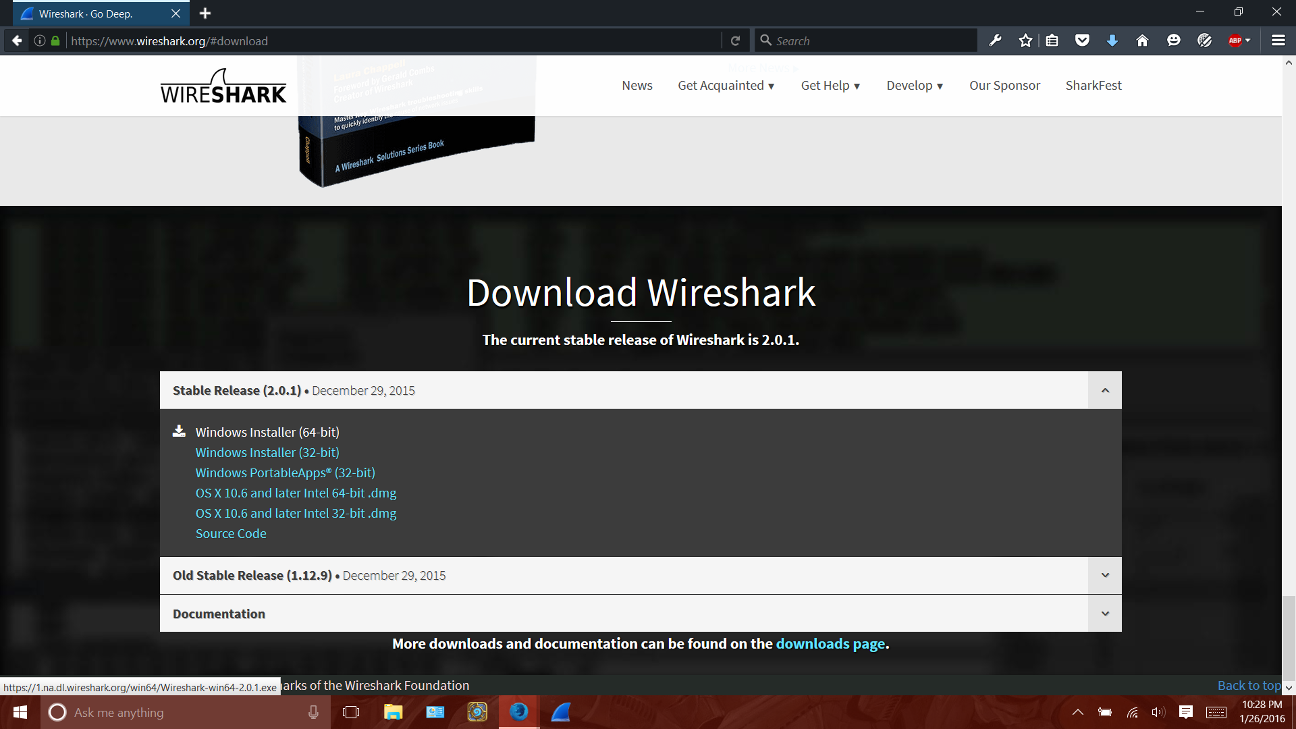Image resolution: width=1296 pixels, height=729 pixels.
Task: Follow the downloads page link
Action: click(x=830, y=643)
